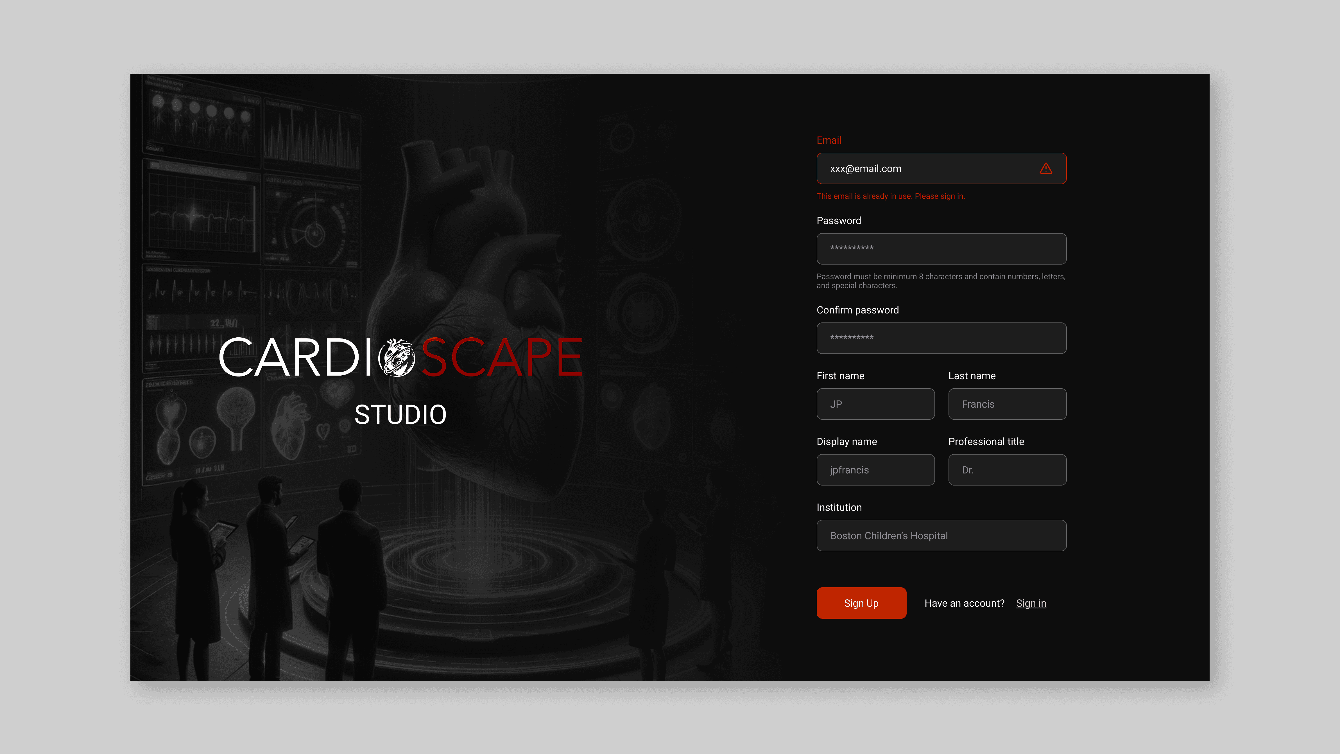Click the 'Have an account?' text
Screen dimensions: 1340x754
[965, 603]
